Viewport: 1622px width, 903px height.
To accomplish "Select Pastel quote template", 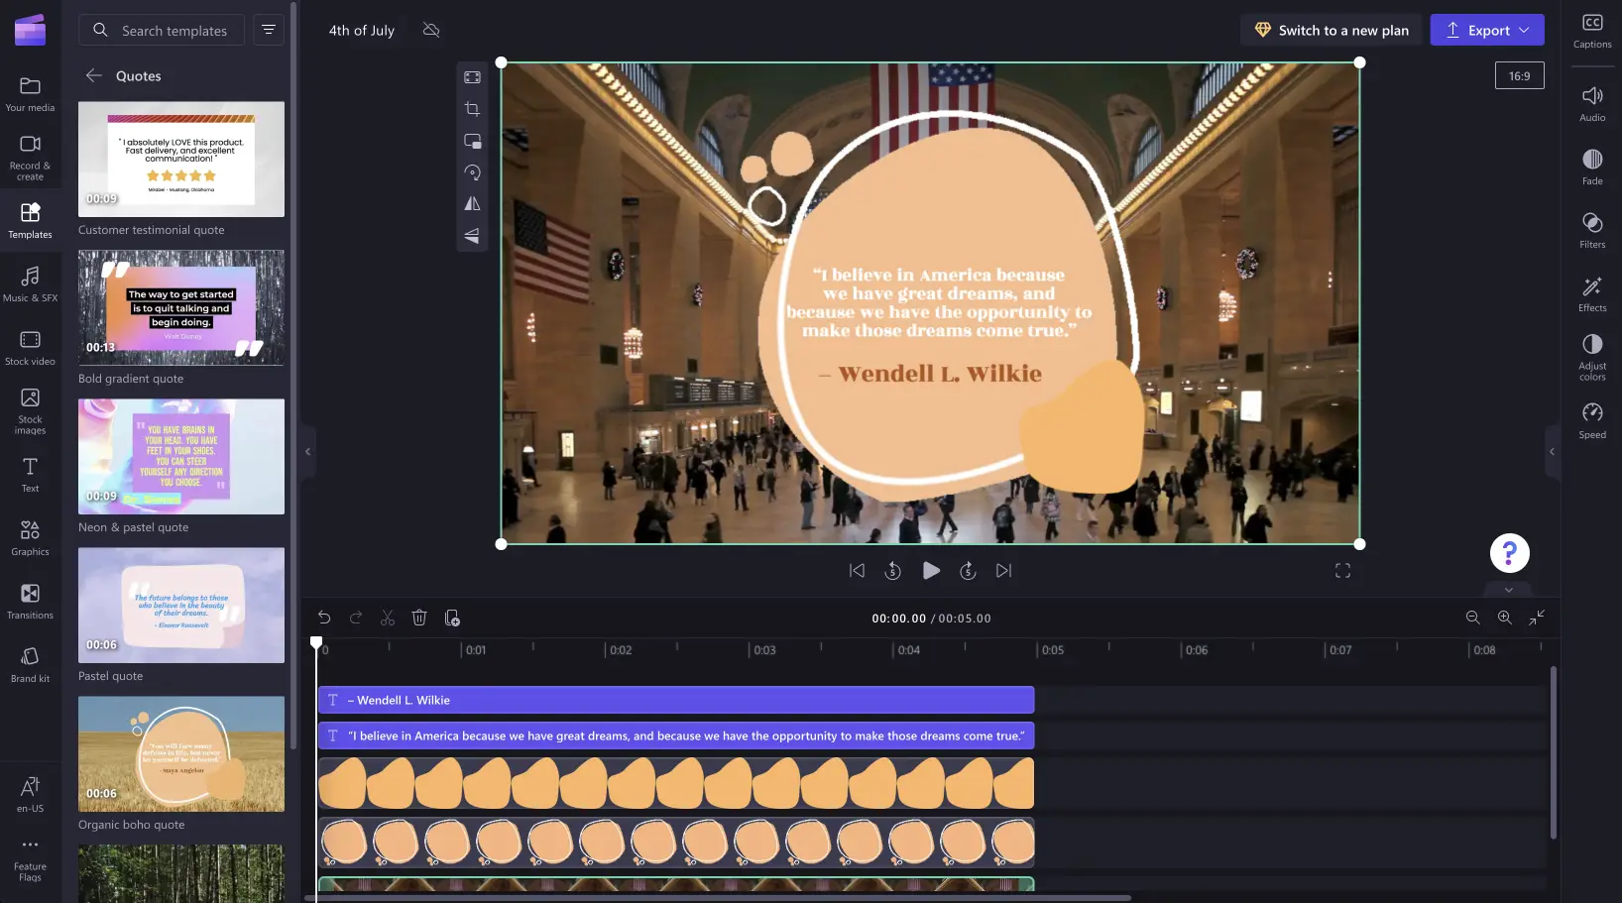I will point(181,605).
